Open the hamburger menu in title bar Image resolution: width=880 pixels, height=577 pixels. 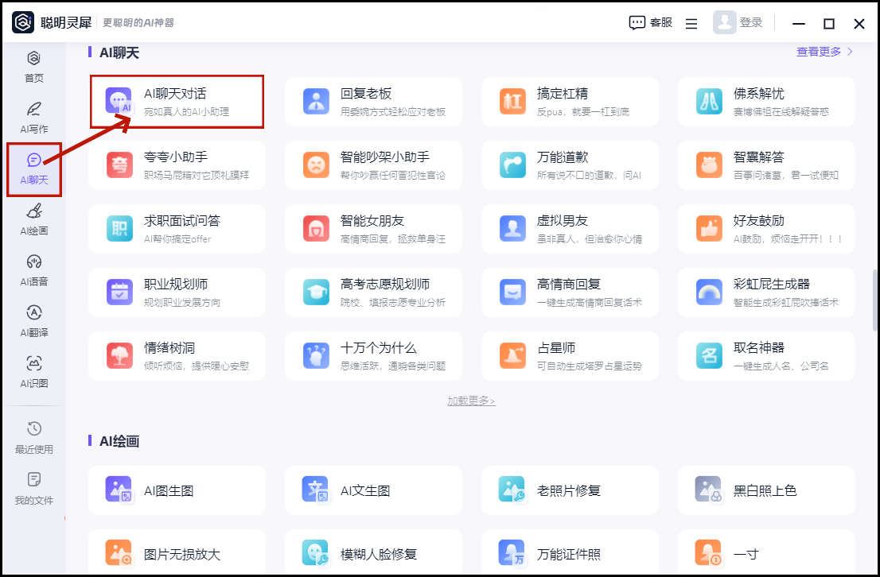[x=691, y=24]
